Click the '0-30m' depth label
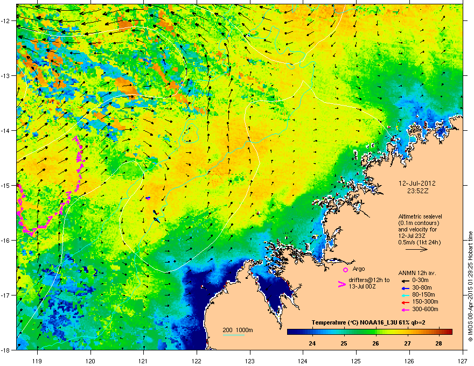The width and height of the screenshot is (474, 366). pos(421,280)
